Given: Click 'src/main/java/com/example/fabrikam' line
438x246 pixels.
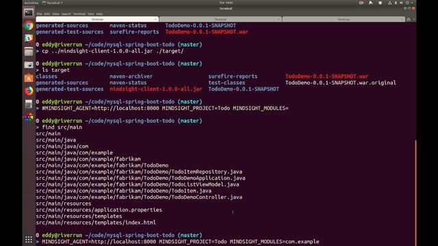Looking at the screenshot, I should tap(88, 159).
